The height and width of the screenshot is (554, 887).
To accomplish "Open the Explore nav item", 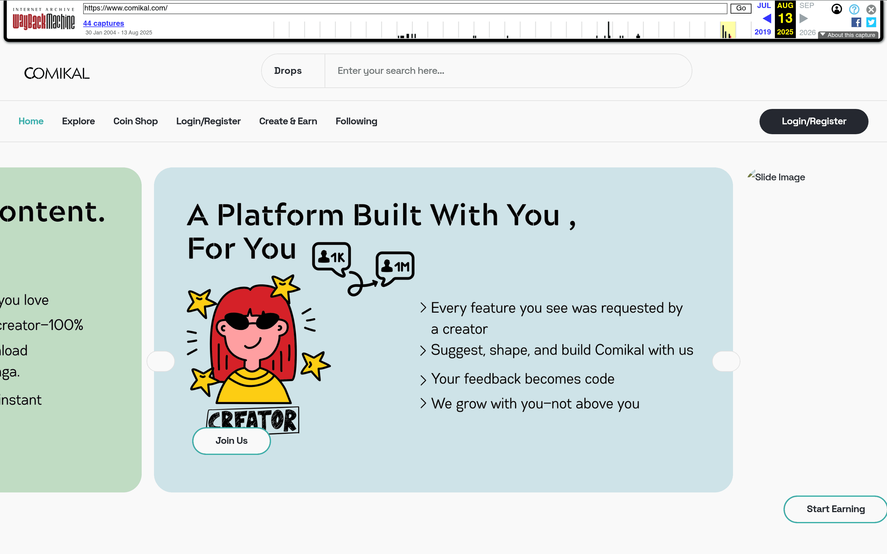I will 79,121.
